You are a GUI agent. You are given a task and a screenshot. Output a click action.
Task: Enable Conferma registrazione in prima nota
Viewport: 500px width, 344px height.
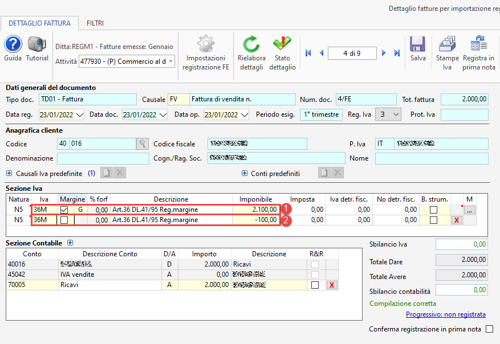click(x=490, y=329)
